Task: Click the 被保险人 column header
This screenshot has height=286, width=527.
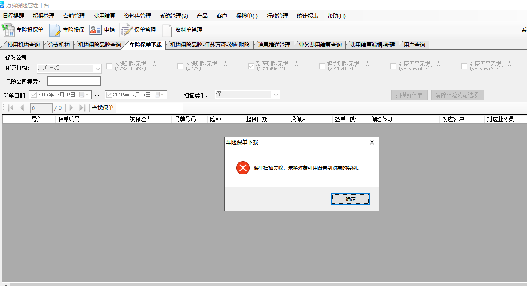Action: [x=149, y=119]
